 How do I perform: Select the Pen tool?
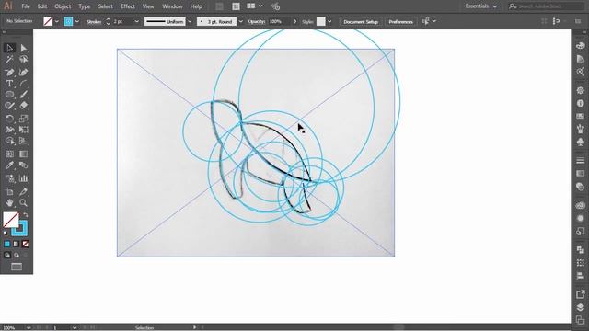[9, 72]
